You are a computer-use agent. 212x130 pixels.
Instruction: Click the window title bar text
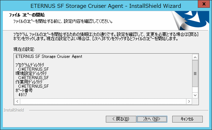click(x=106, y=6)
